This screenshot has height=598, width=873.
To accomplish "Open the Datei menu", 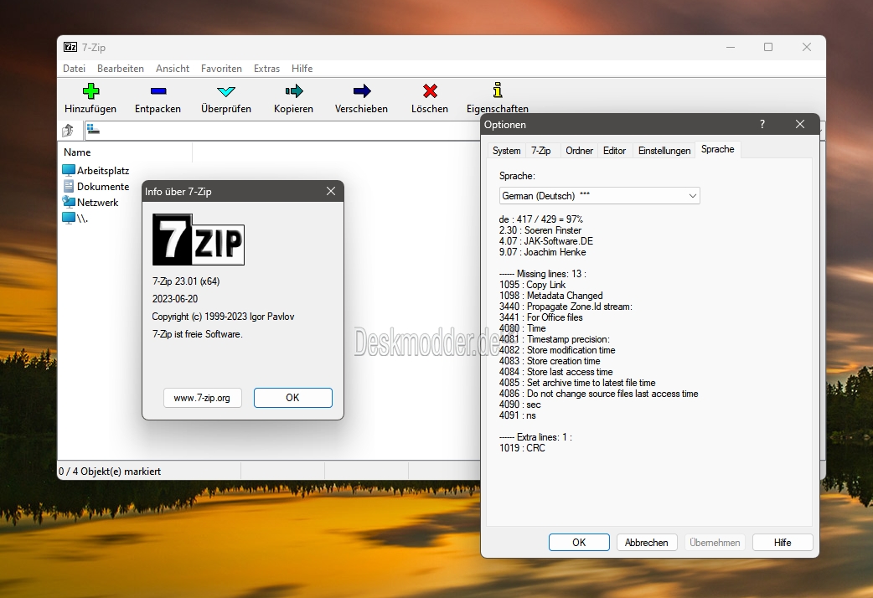I will pyautogui.click(x=74, y=69).
